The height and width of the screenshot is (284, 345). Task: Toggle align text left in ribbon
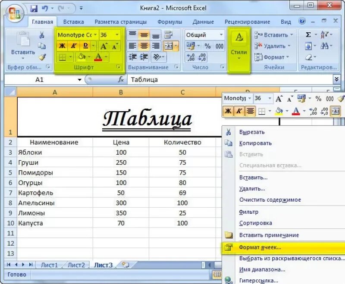click(x=132, y=46)
